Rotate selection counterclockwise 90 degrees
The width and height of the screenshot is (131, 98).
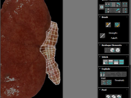[118, 5]
